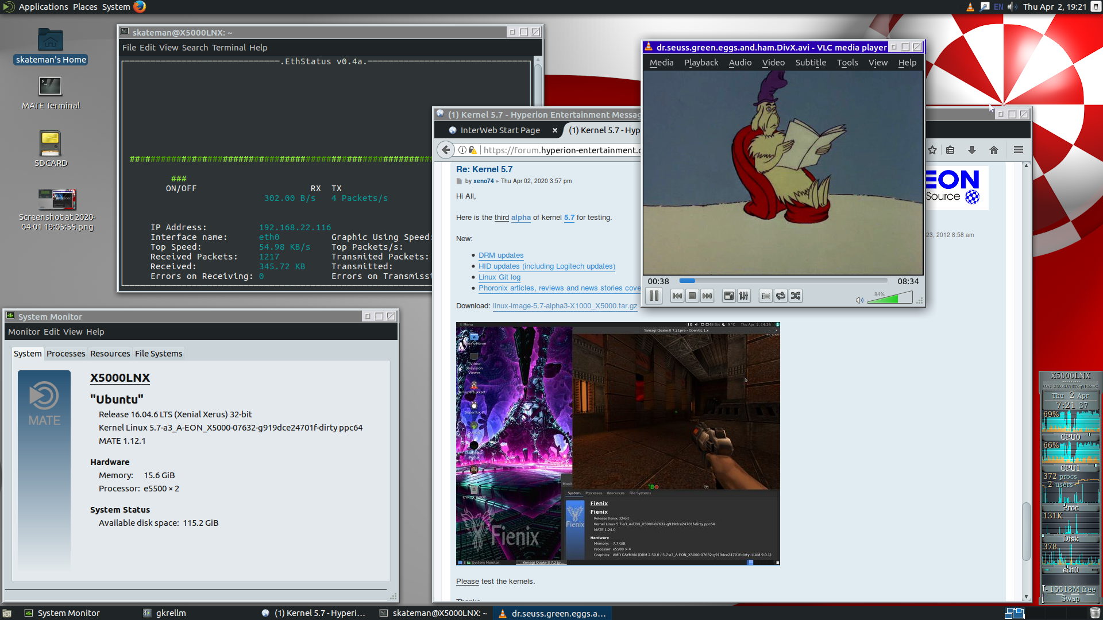Select MATE Terminal desktop icon

[x=51, y=93]
